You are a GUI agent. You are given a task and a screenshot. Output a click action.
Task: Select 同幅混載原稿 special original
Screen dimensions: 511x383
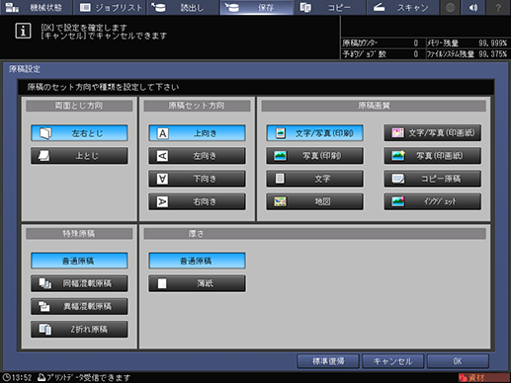click(79, 283)
